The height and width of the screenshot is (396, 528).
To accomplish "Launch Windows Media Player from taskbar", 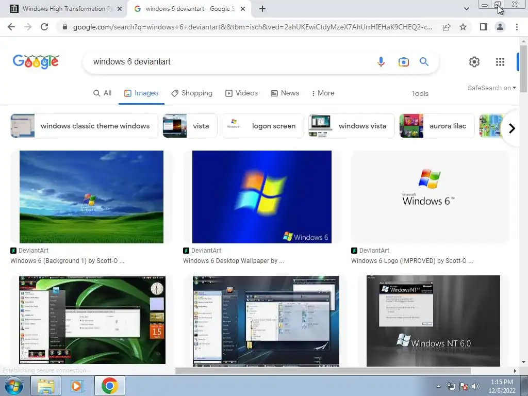I will tap(77, 386).
